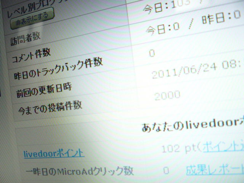The width and height of the screenshot is (244, 183).
Task: Select the コメント件数 label
Action: (31, 56)
